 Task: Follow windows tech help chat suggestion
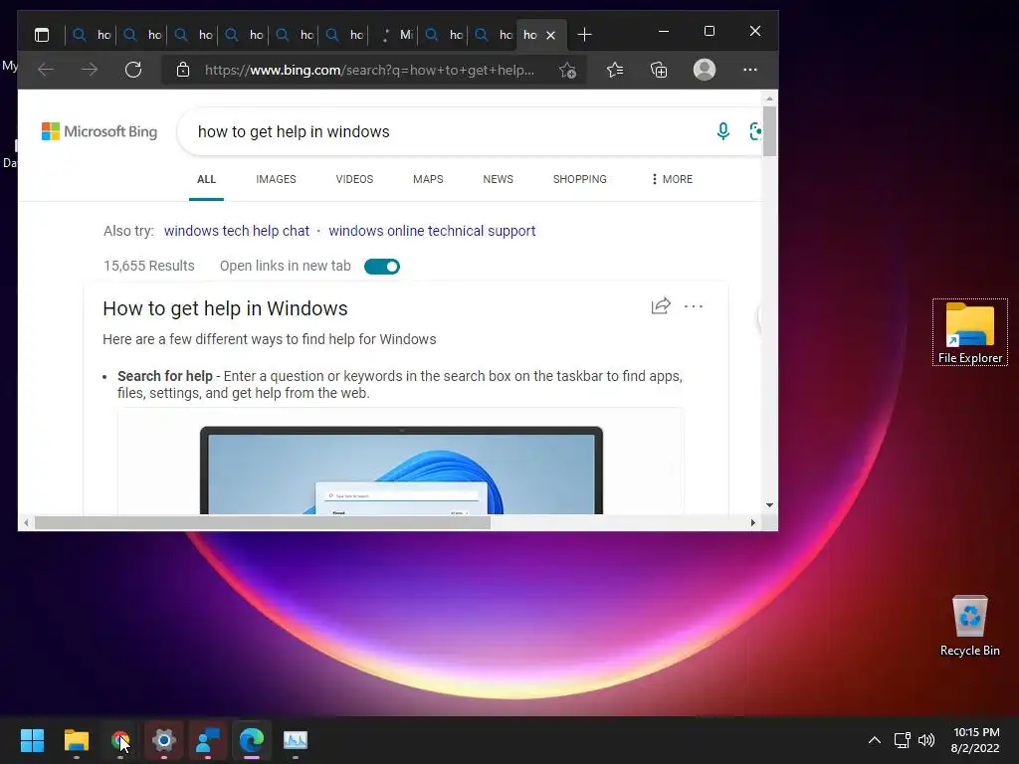(x=237, y=231)
